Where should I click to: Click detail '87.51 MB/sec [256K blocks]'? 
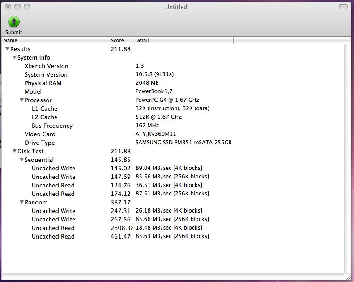click(x=172, y=194)
